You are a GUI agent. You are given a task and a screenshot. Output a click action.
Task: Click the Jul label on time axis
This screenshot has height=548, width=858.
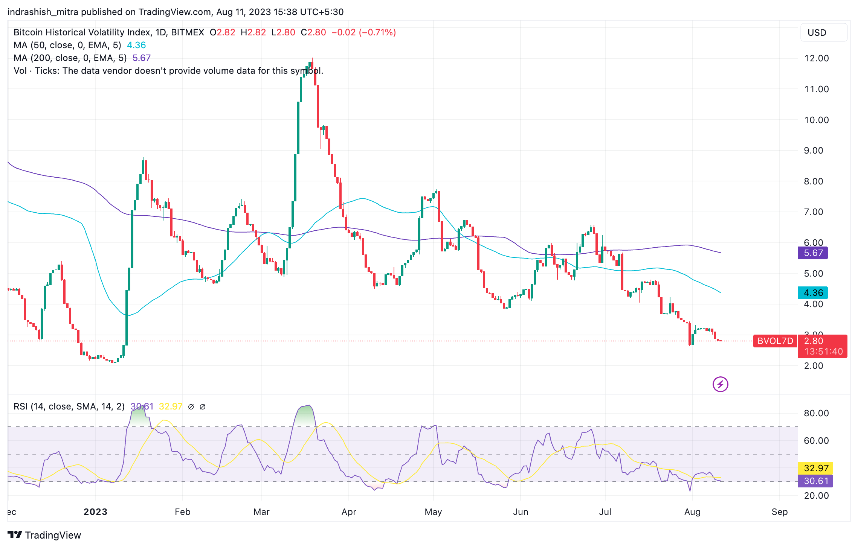click(x=605, y=512)
